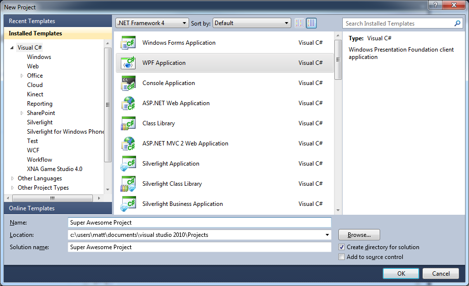Viewport: 469px width, 286px height.
Task: Switch to medium icons list view
Action: tap(311, 23)
